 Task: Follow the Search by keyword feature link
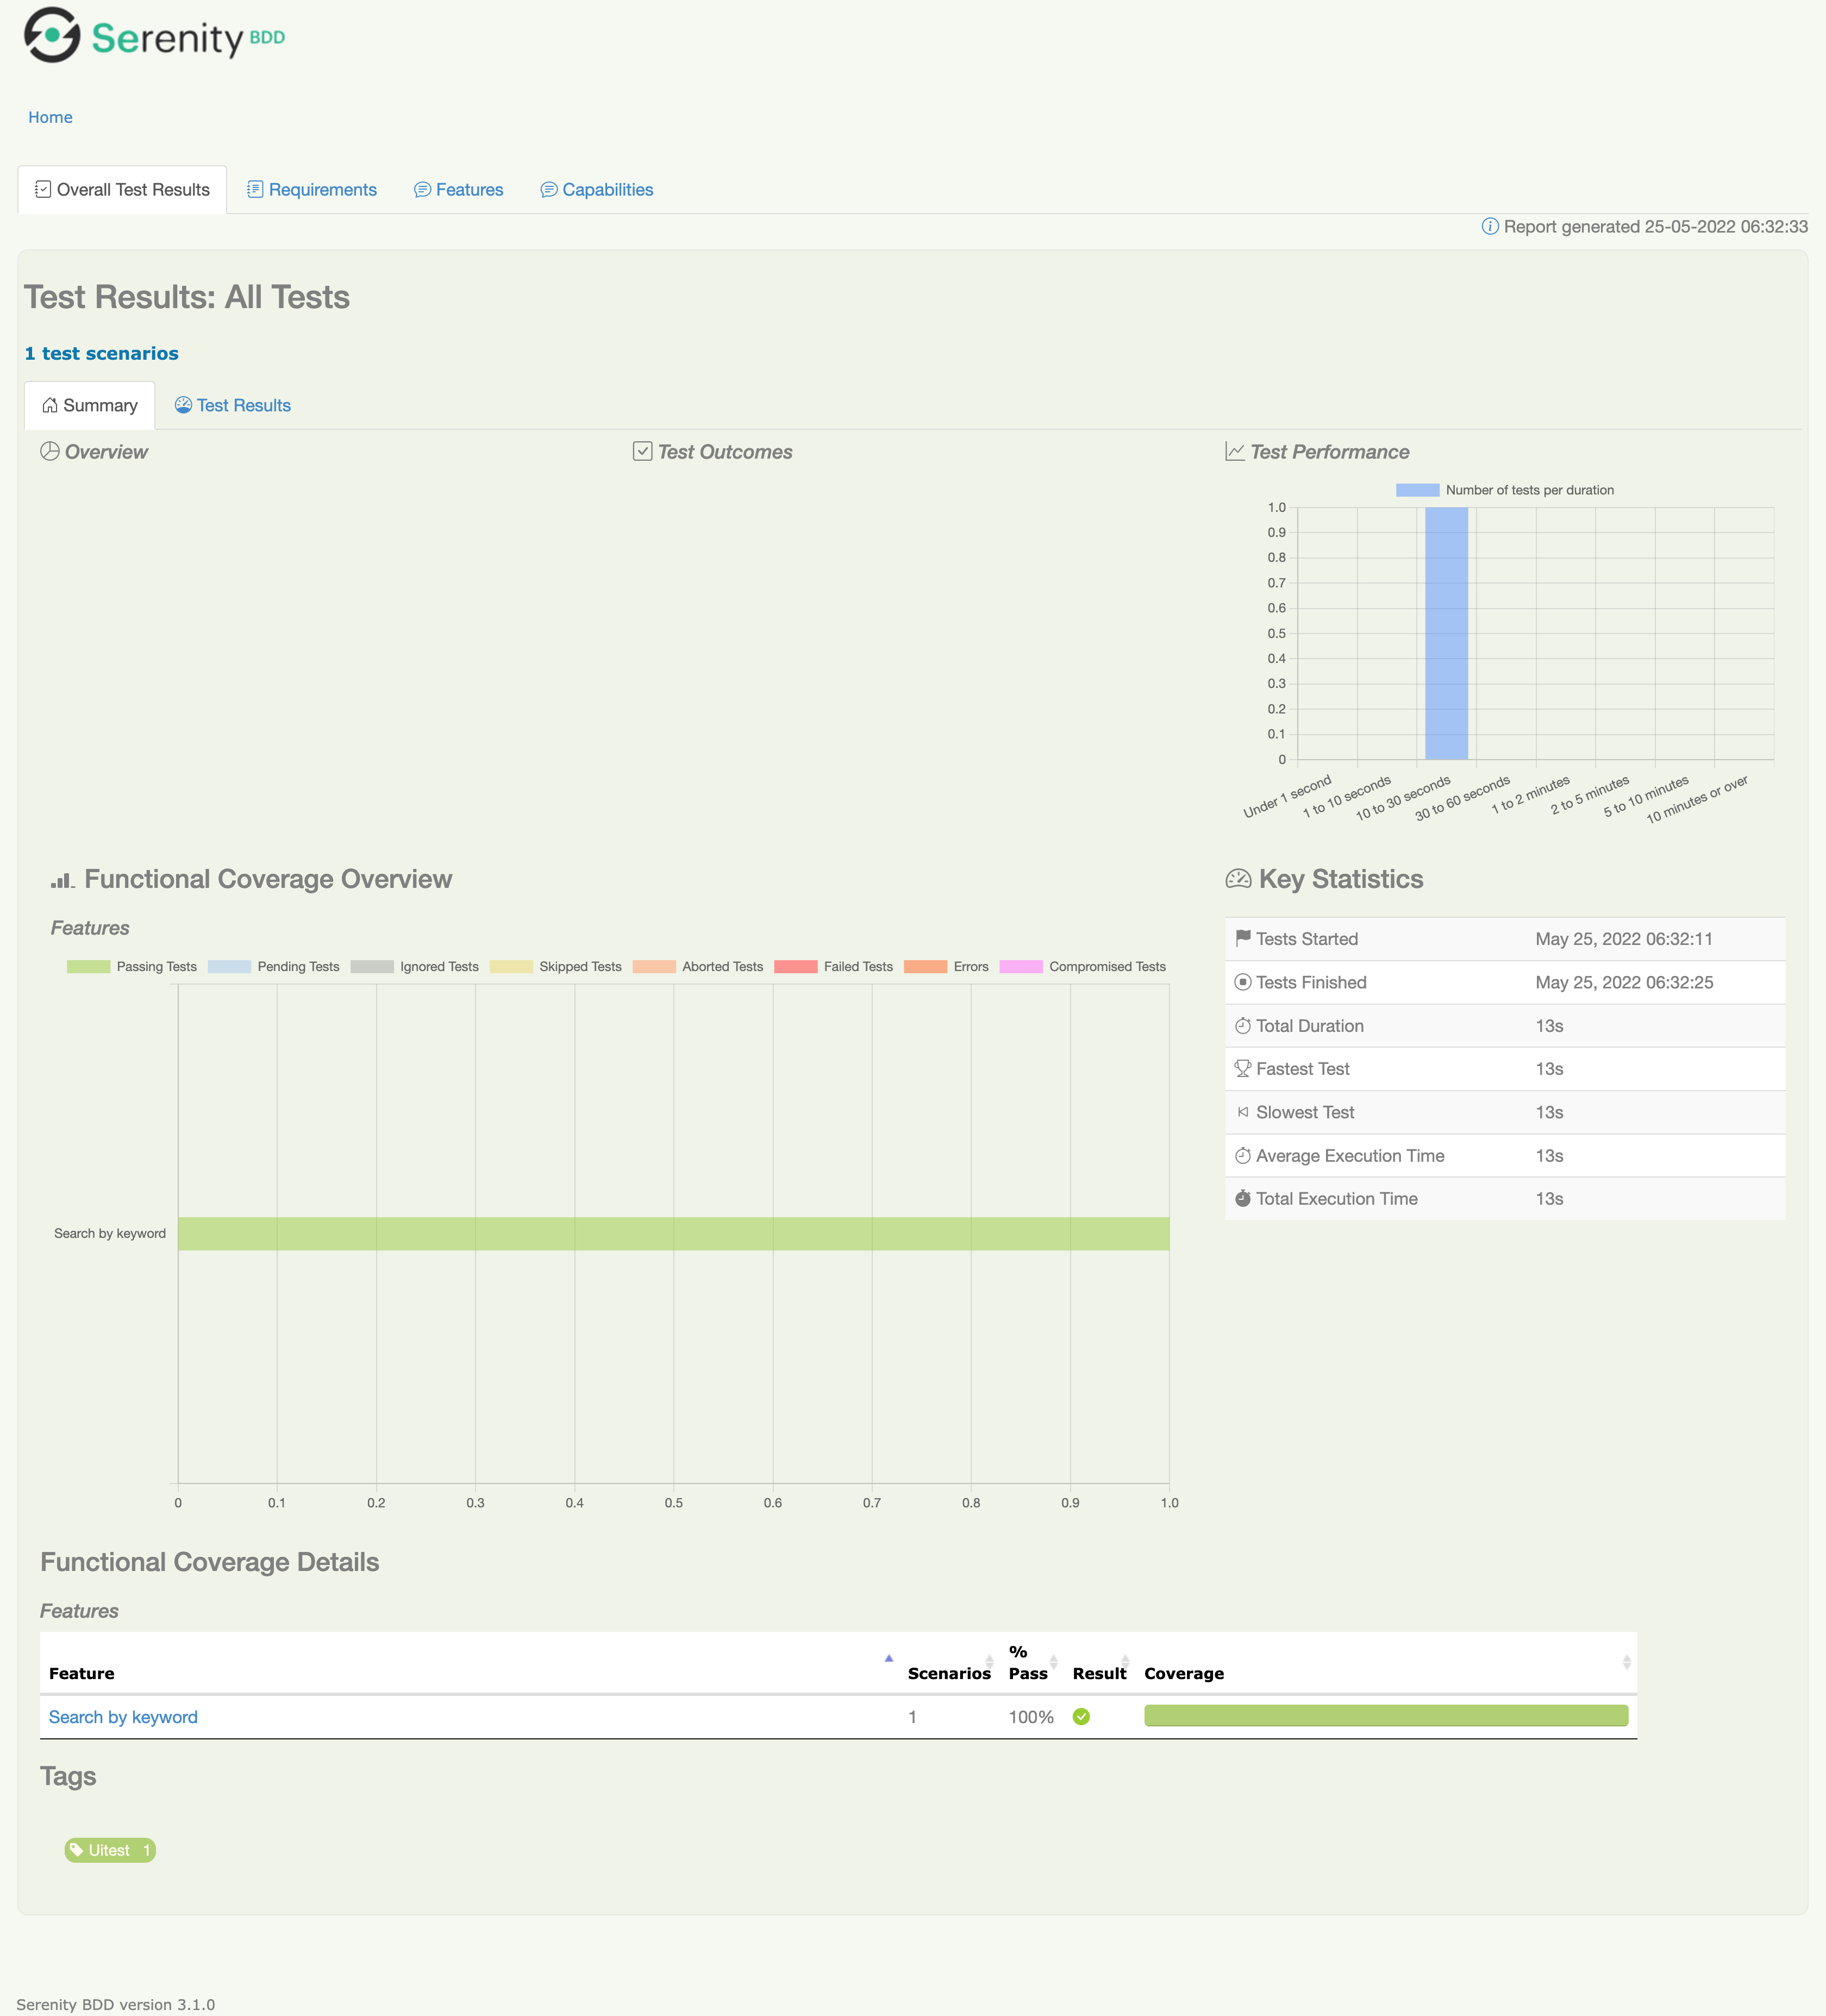(x=122, y=1716)
